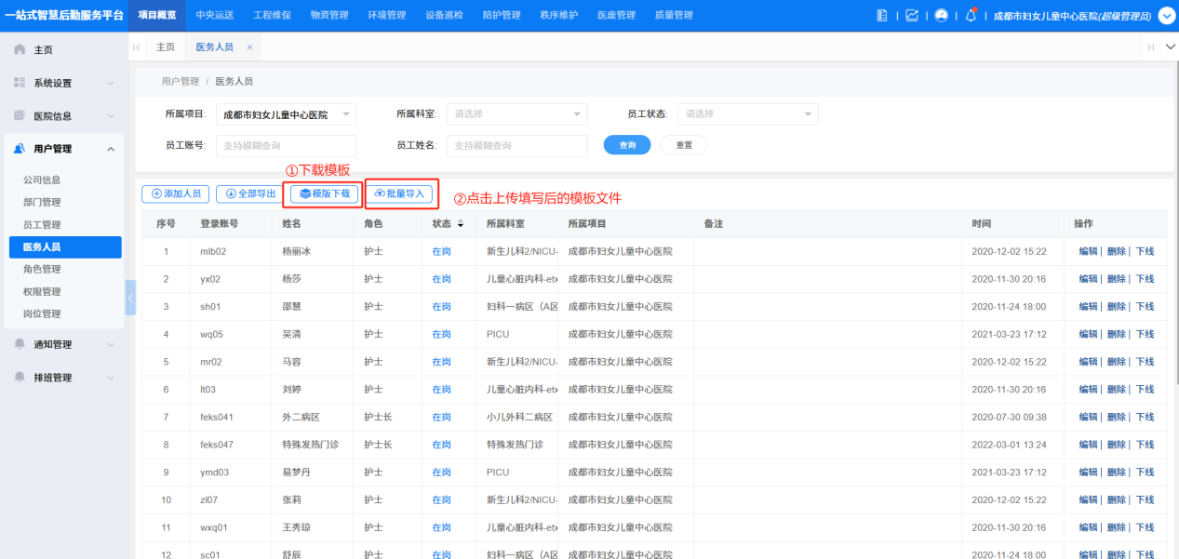Viewport: 1179px width, 559px height.
Task: Click the 通知管理 bell icon in sidebar
Action: coord(20,344)
